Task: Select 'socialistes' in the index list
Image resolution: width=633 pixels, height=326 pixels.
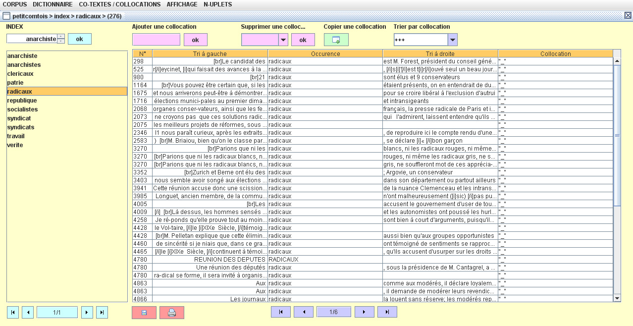Action: pyautogui.click(x=22, y=109)
